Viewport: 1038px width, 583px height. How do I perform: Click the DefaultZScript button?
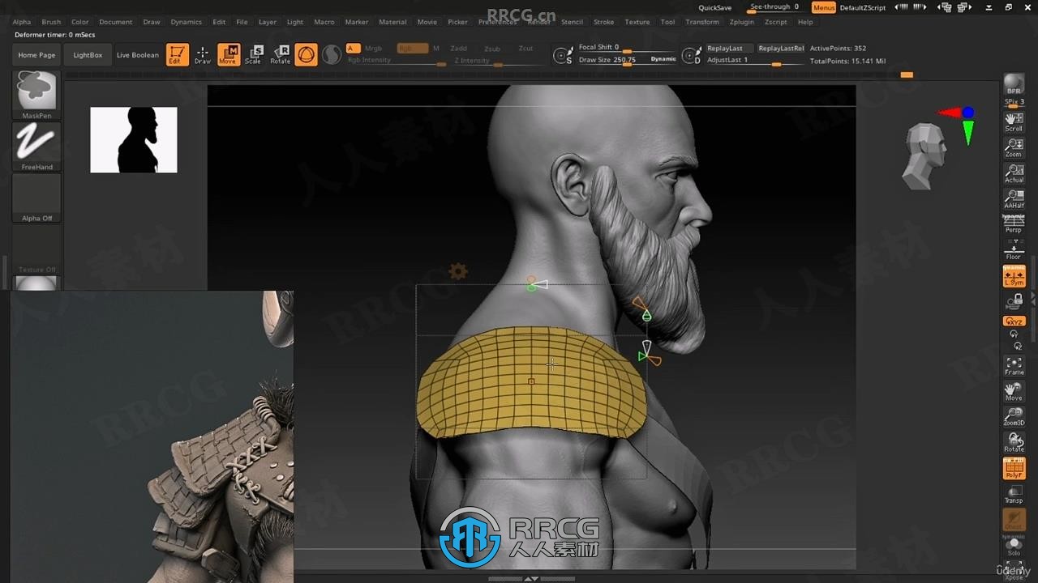point(863,7)
